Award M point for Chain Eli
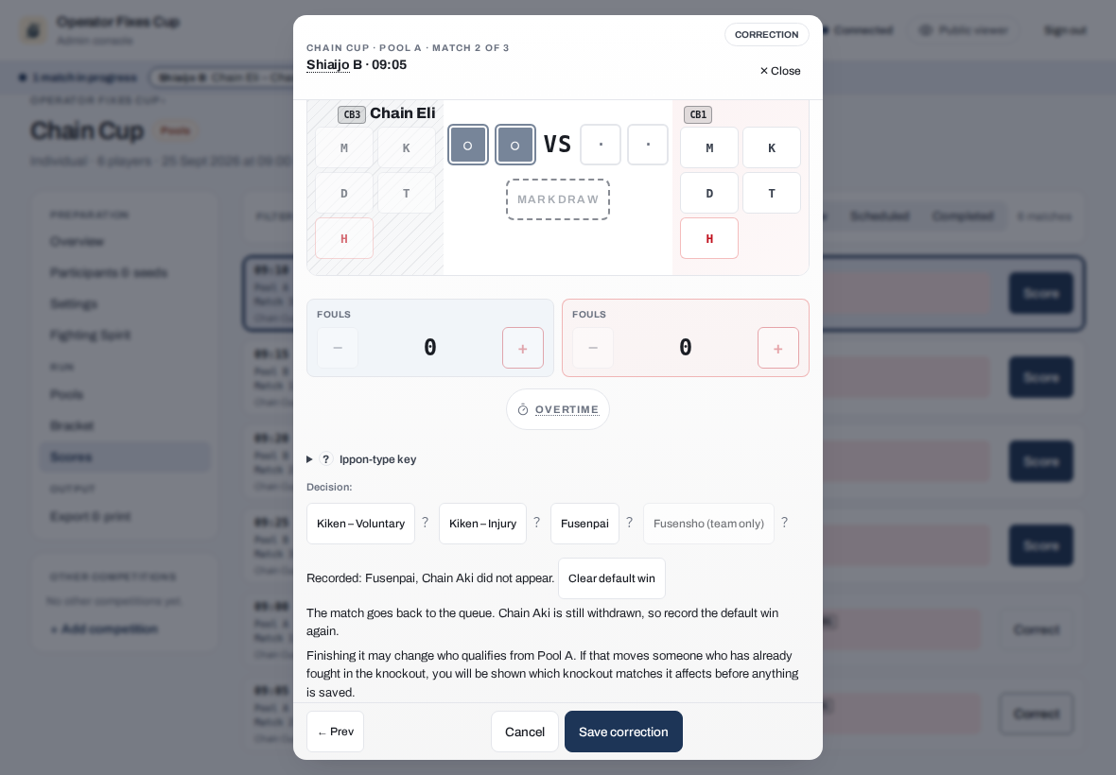Viewport: 1116px width, 775px height. coord(344,147)
